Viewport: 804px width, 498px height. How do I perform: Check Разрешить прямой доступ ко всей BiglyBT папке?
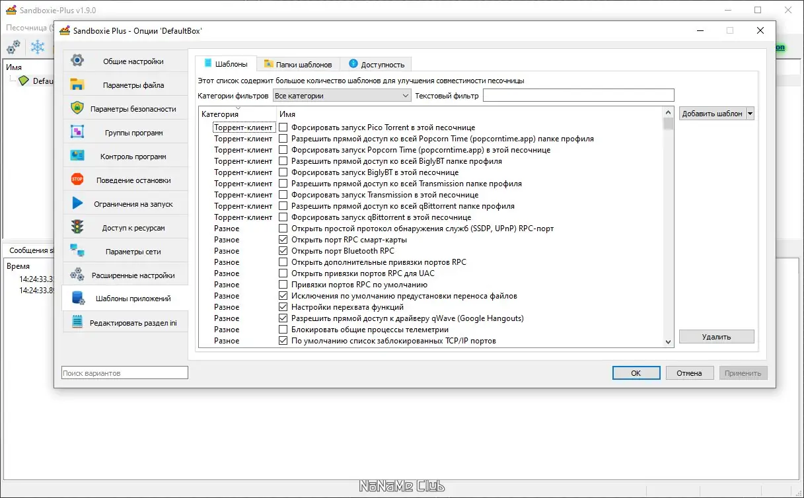283,161
